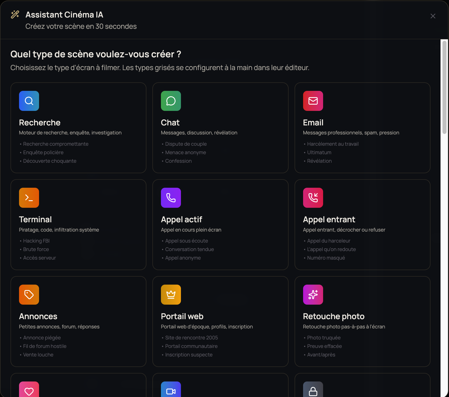Image resolution: width=449 pixels, height=397 pixels.
Task: Click the purple Appel actif phone icon
Action: [x=171, y=198]
